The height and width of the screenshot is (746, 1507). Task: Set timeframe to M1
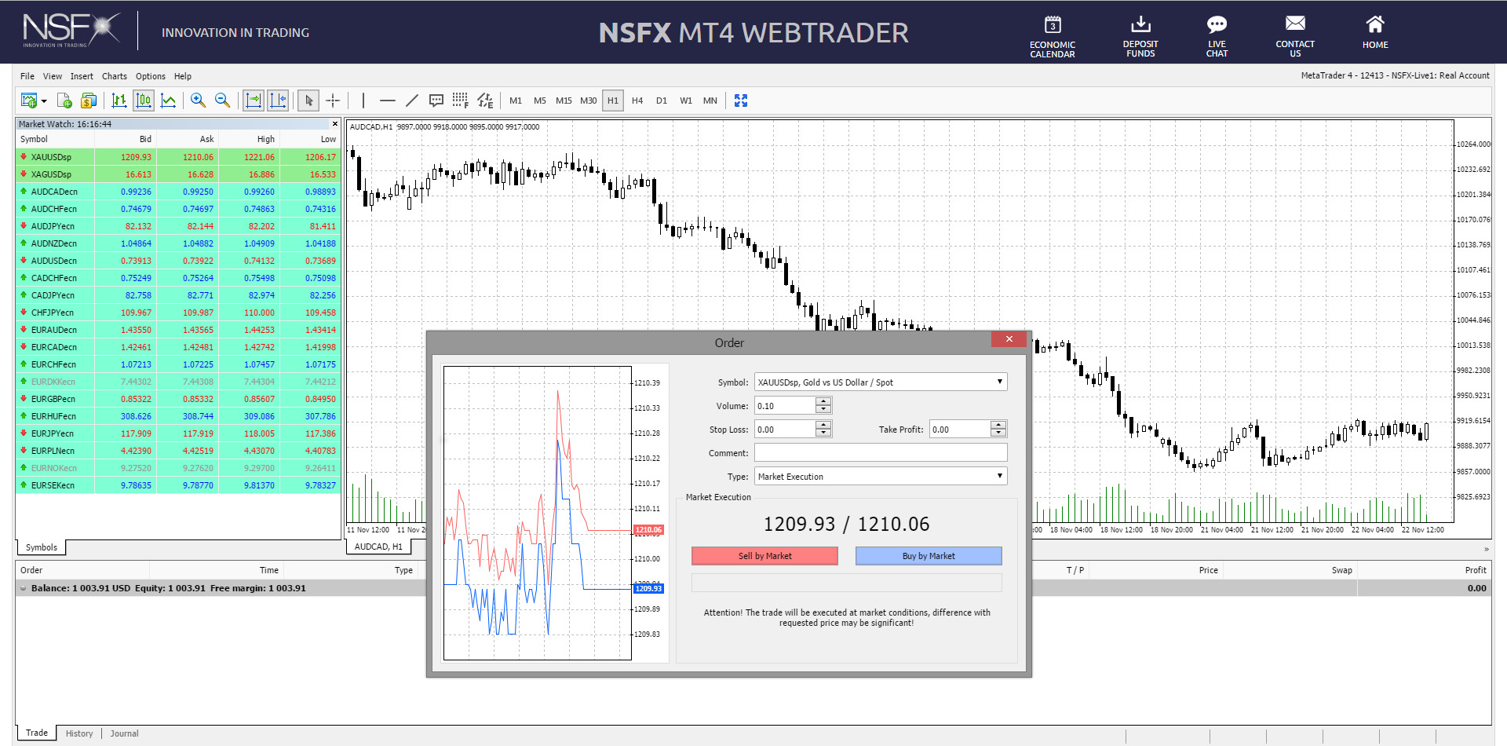pyautogui.click(x=516, y=101)
